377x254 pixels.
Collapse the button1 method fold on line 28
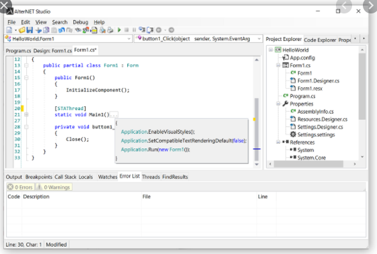pos(26,127)
